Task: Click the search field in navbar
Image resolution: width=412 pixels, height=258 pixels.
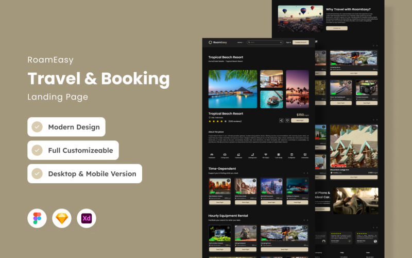Action: (265, 42)
